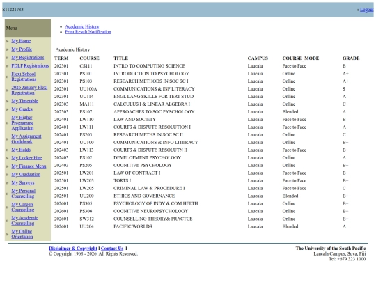Select title INTRODUCTION TO PSYCHOLOGY
The image size is (376, 282).
point(151,74)
